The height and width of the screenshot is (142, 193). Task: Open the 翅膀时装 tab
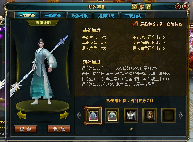pyautogui.click(x=106, y=16)
